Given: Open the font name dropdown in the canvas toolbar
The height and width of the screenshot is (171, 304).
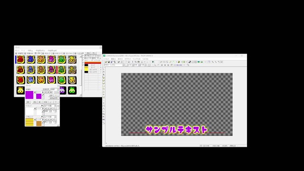Looking at the screenshot, I should pos(114,65).
